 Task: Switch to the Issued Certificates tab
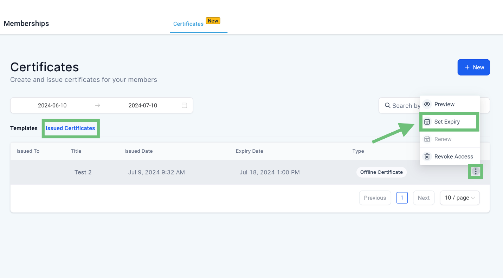[x=70, y=128]
